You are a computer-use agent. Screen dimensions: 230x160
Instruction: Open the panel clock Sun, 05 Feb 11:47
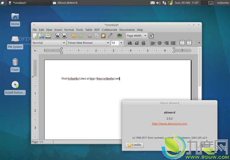point(187,3)
